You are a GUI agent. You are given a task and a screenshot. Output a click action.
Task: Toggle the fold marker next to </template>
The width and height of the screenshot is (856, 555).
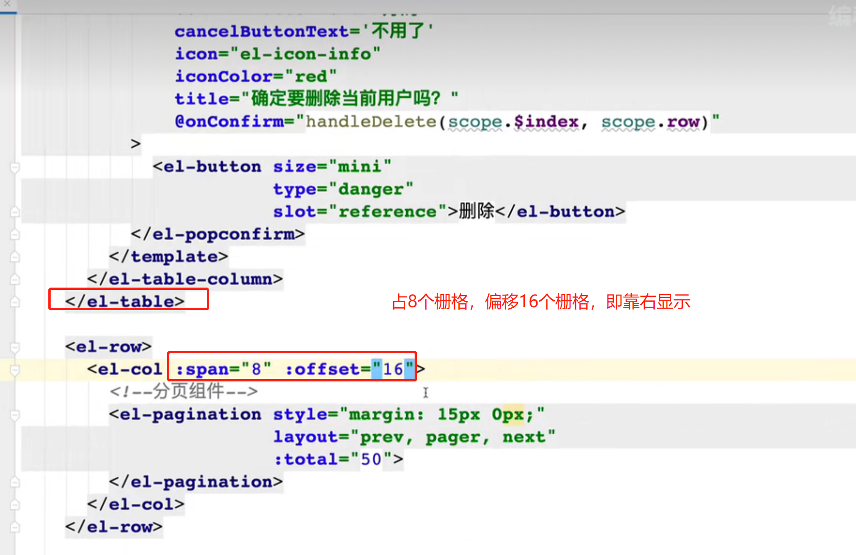click(x=15, y=257)
